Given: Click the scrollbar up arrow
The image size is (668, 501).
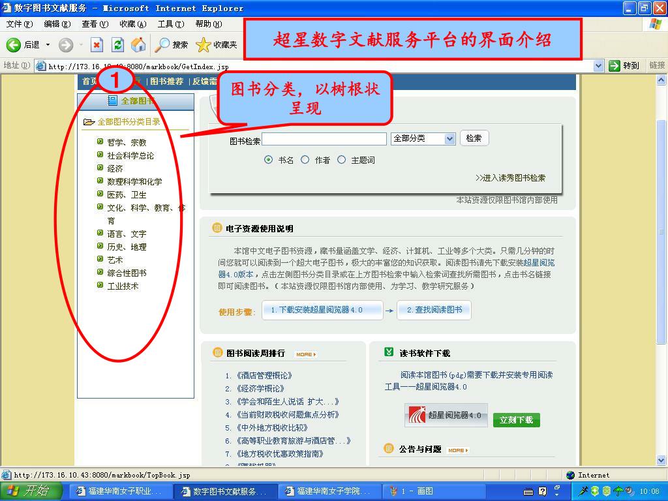Looking at the screenshot, I should pos(661,80).
